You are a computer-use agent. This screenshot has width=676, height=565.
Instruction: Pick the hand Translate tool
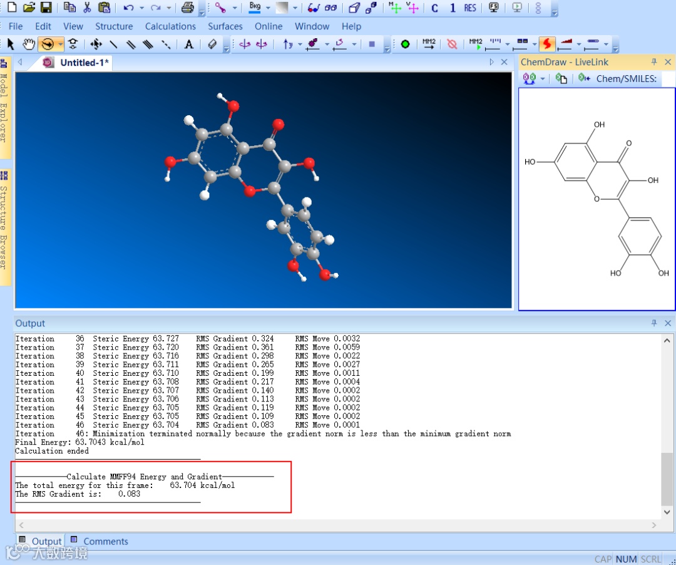pos(28,44)
